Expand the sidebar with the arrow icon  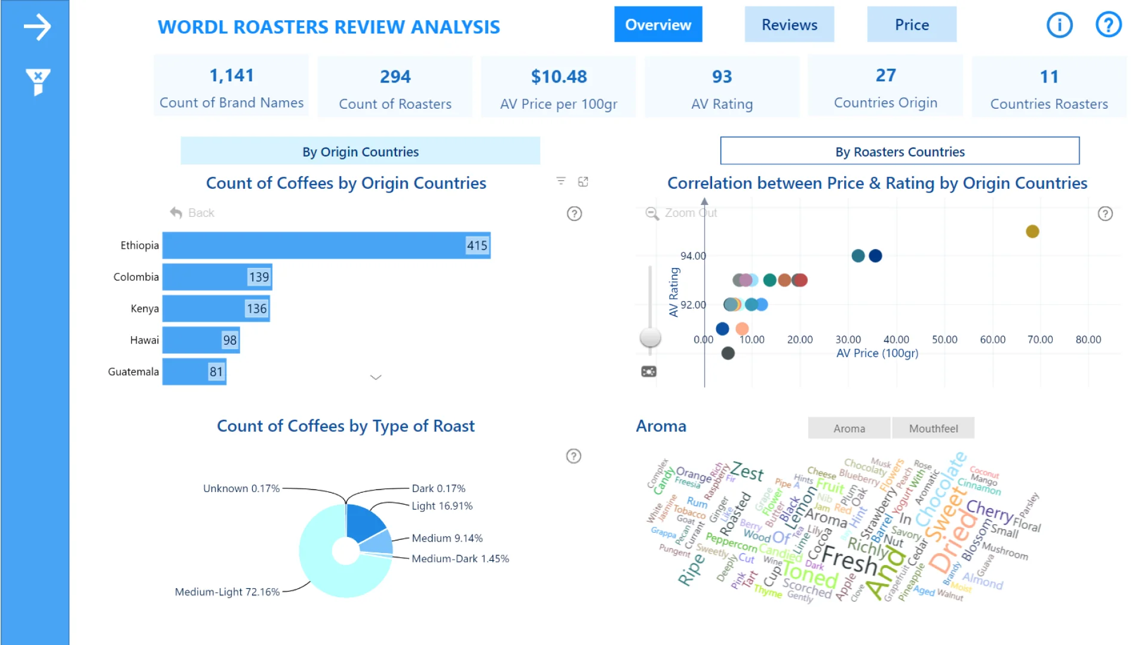[37, 27]
